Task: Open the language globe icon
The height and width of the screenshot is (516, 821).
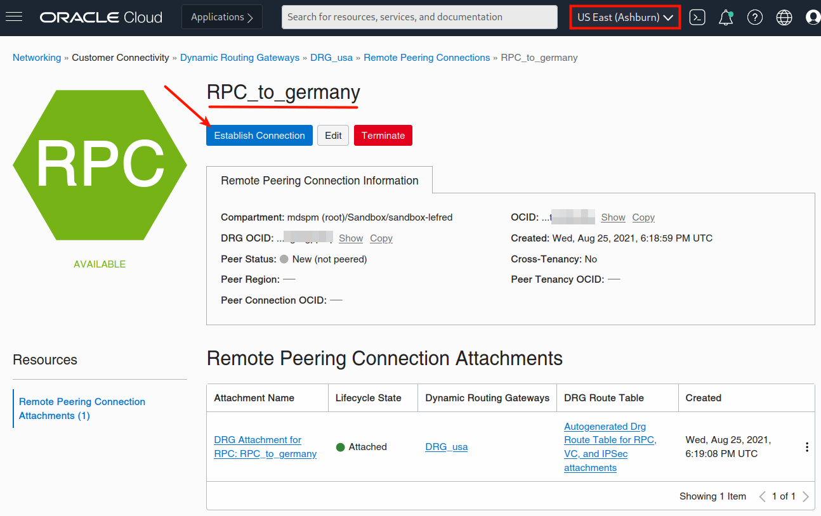Action: pyautogui.click(x=784, y=18)
